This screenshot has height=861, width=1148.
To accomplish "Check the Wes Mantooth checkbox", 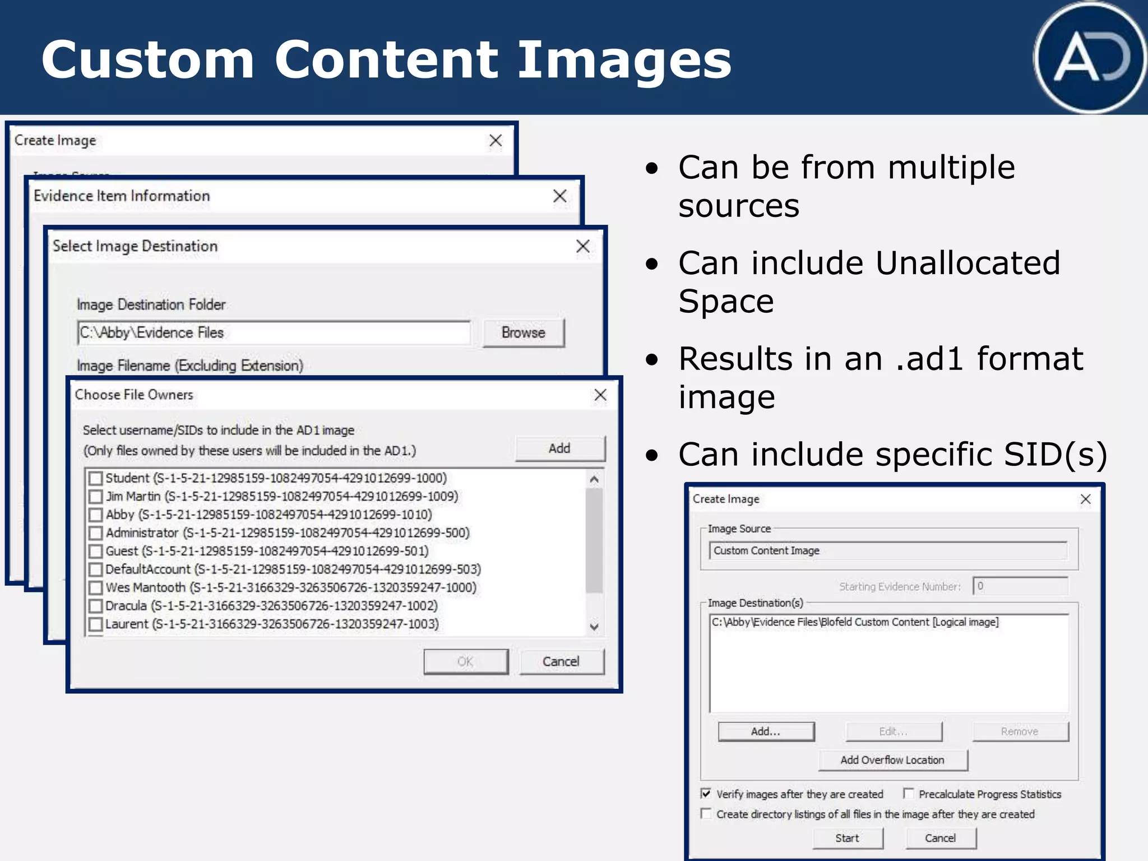I will (96, 587).
